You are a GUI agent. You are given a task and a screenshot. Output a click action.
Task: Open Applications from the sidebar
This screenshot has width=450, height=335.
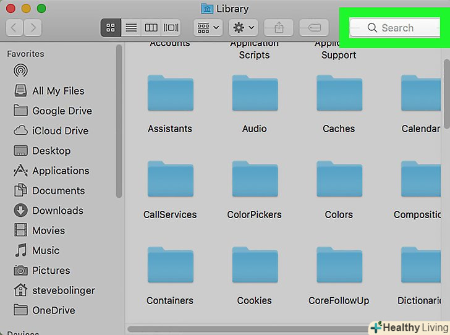51,171
